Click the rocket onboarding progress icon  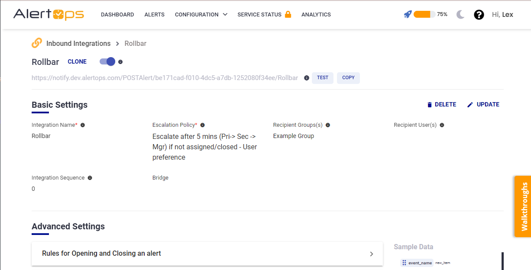[x=408, y=14]
